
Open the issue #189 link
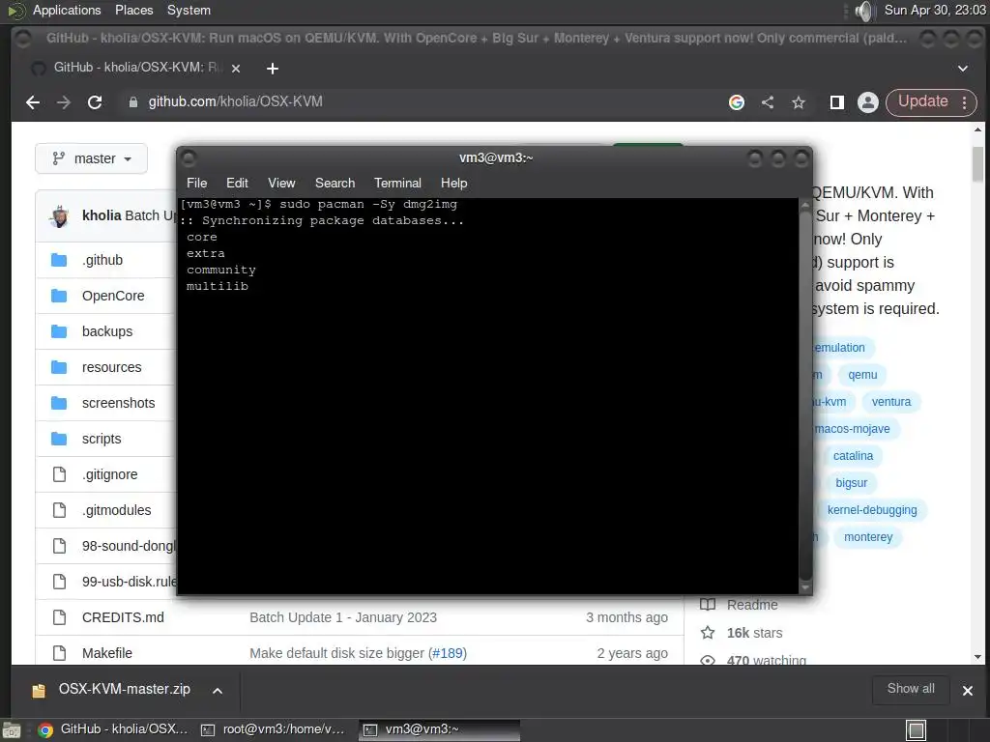[449, 653]
